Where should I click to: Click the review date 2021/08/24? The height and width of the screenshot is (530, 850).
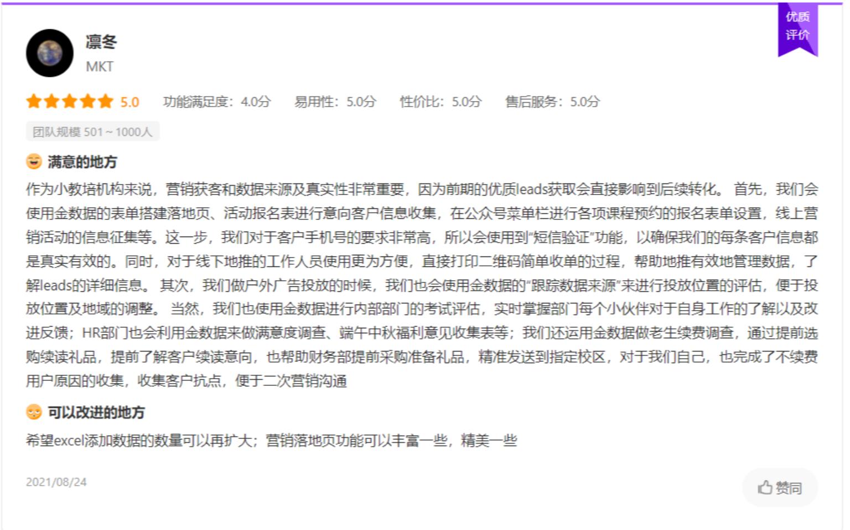pyautogui.click(x=56, y=481)
